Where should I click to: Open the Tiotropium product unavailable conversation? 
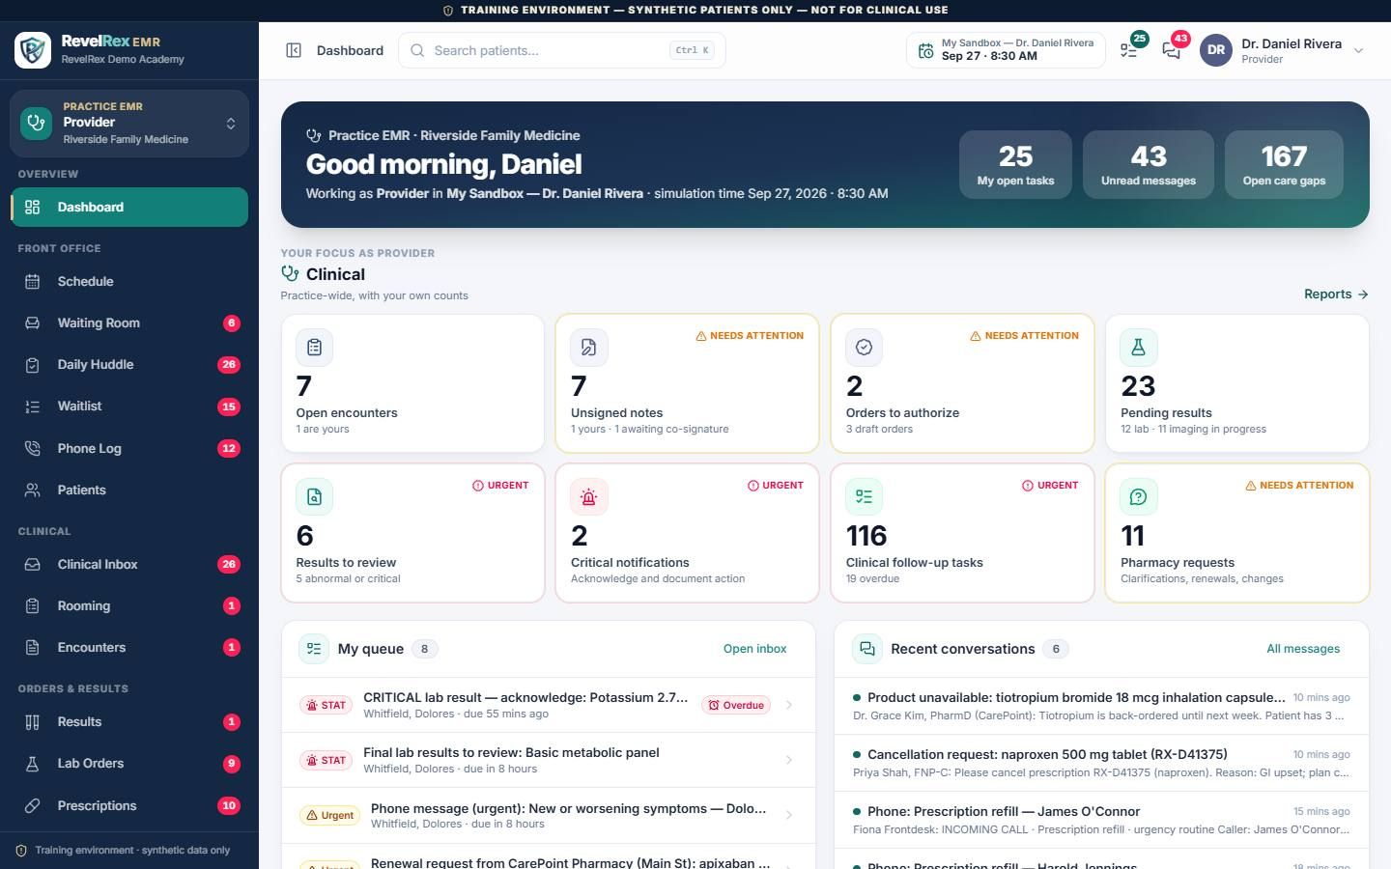coord(1101,706)
